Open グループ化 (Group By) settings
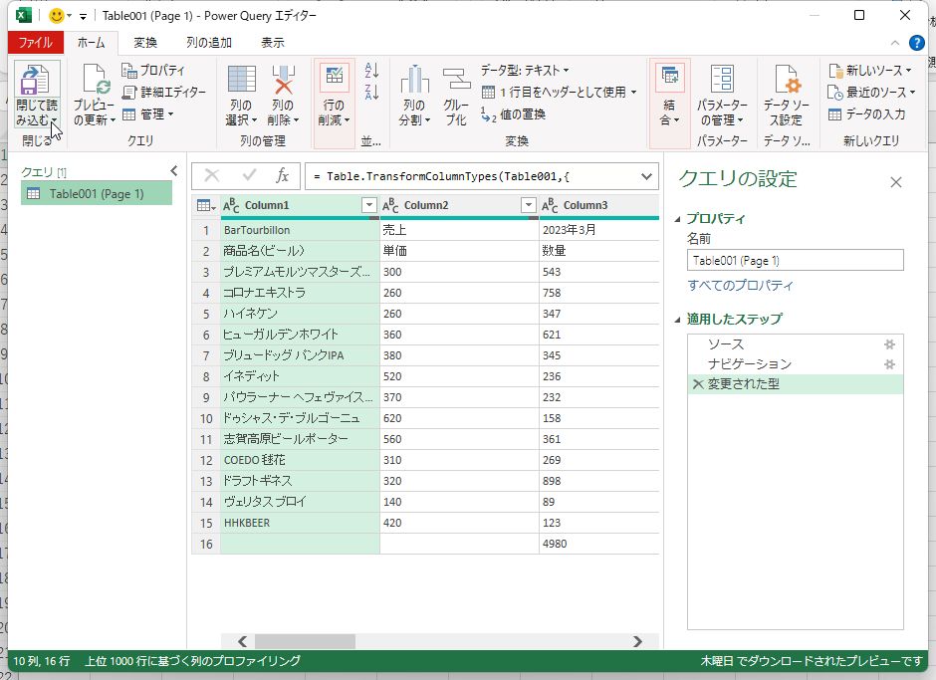936x680 pixels. 457,95
